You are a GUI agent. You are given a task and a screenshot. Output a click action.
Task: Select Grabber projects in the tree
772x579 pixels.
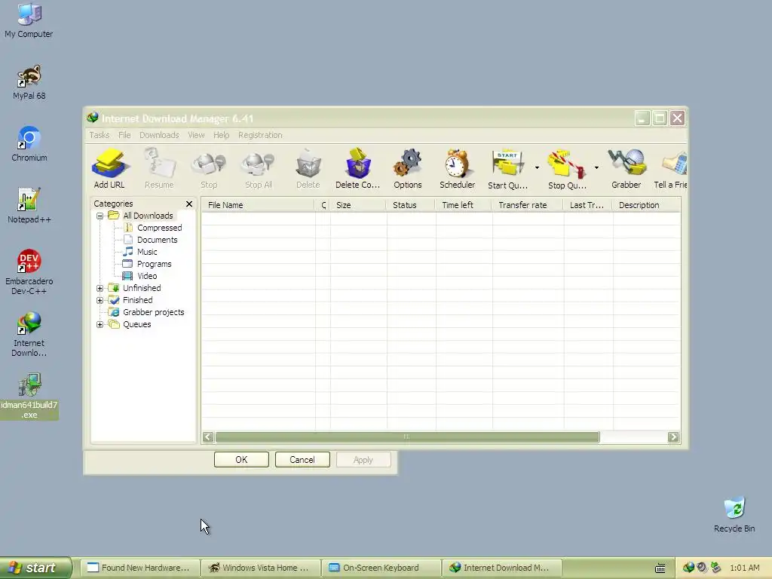pyautogui.click(x=153, y=312)
